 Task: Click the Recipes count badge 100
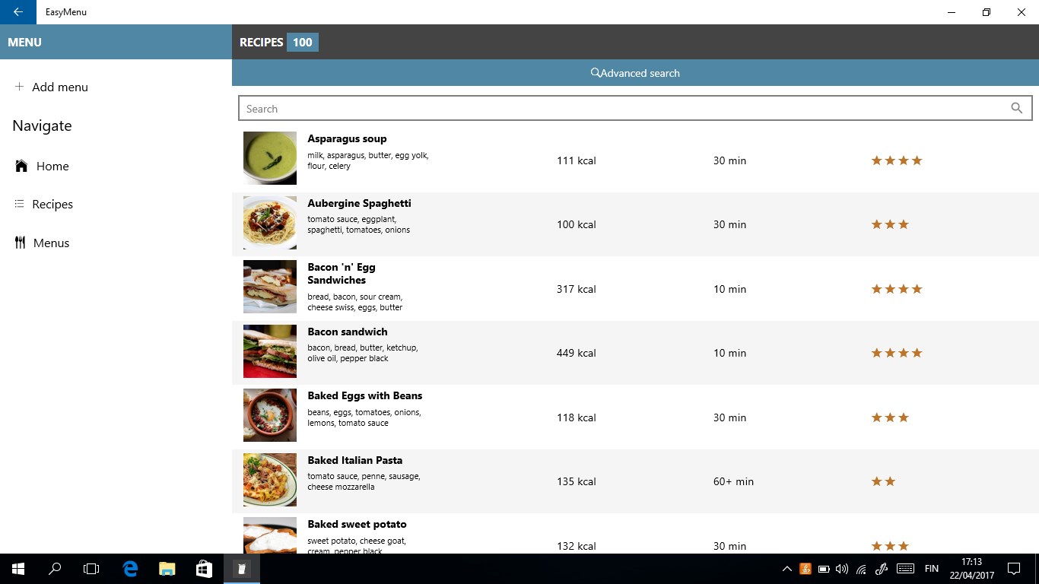point(303,42)
